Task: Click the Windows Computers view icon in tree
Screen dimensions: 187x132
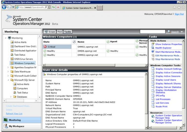Action: [12, 63]
